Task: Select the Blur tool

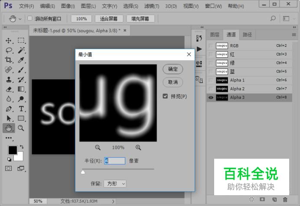Action: 9,99
